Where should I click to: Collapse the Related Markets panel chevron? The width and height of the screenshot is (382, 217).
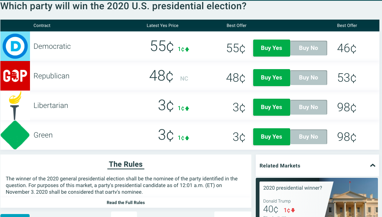372,166
